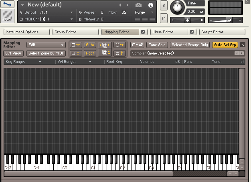Open the Group Editor tab
The height and width of the screenshot is (182, 251).
coord(75,32)
